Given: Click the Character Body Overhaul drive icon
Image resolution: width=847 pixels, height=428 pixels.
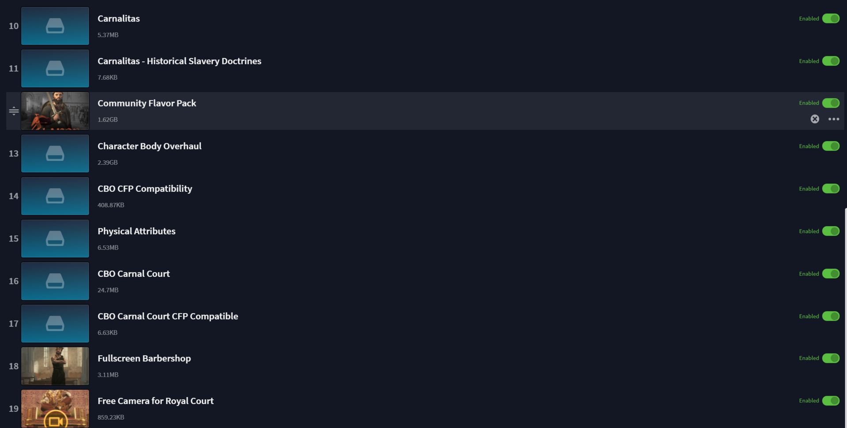Looking at the screenshot, I should click(55, 153).
